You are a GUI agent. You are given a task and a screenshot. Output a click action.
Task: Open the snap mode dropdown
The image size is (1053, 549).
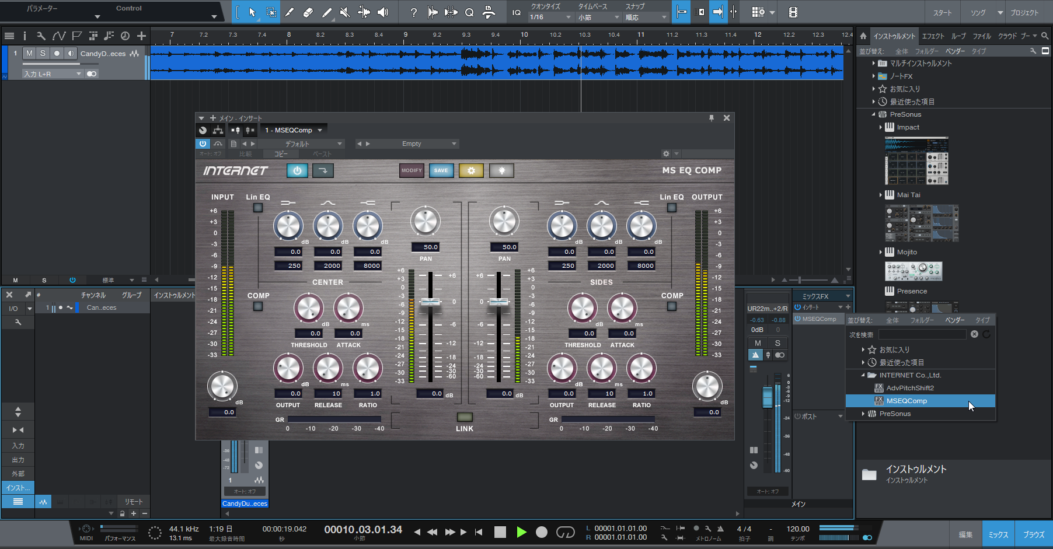pos(646,18)
